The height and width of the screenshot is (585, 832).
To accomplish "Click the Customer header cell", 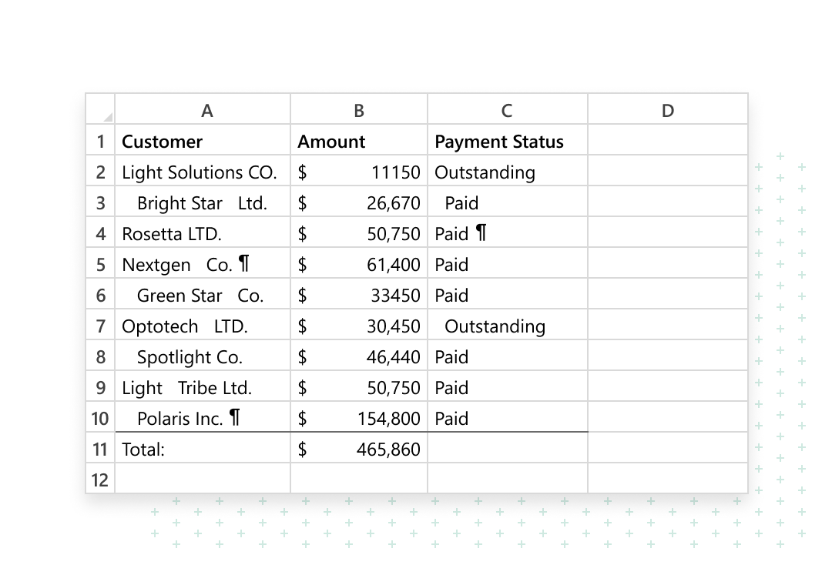I will click(203, 142).
